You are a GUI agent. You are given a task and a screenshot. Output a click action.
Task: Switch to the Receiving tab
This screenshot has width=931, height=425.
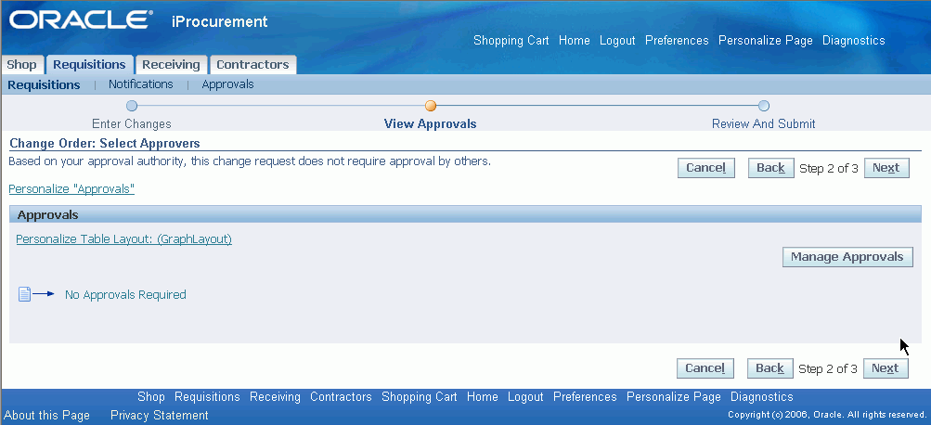[171, 65]
